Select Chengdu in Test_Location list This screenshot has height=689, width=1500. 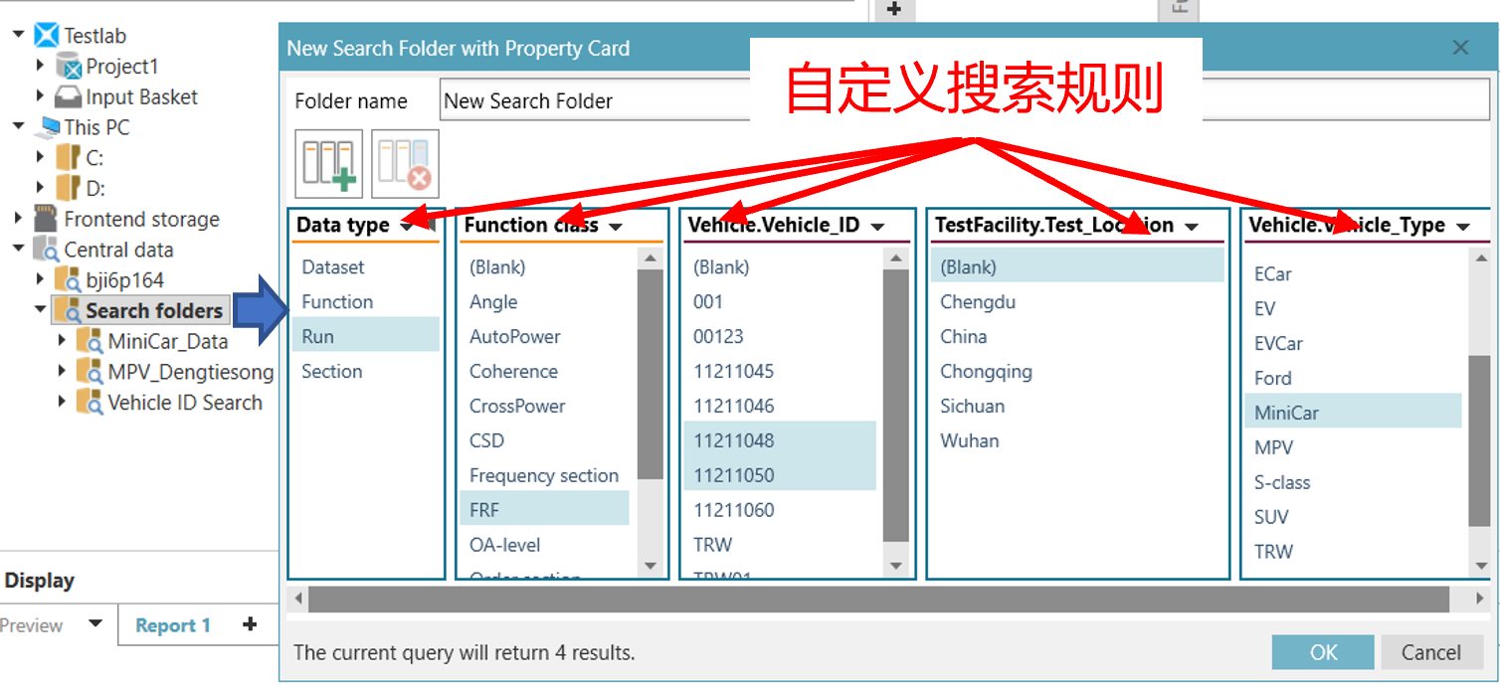click(x=978, y=302)
